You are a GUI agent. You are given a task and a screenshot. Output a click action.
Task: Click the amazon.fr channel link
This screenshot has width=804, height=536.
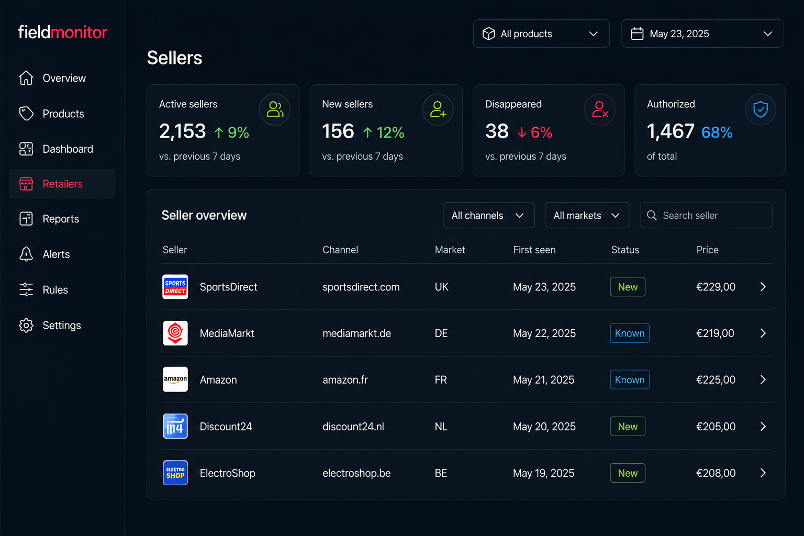coord(345,379)
